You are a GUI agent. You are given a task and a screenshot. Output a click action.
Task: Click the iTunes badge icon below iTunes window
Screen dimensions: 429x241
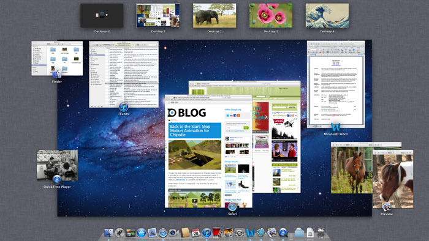point(124,106)
